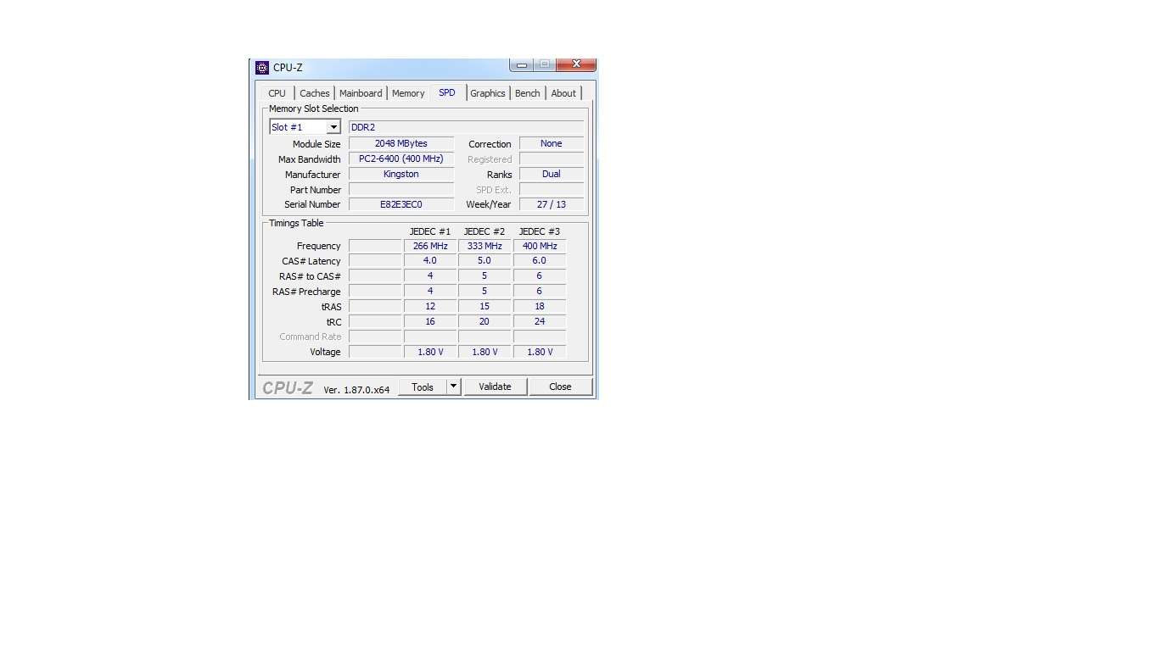Open the About tab
The width and height of the screenshot is (1154, 651).
click(563, 93)
